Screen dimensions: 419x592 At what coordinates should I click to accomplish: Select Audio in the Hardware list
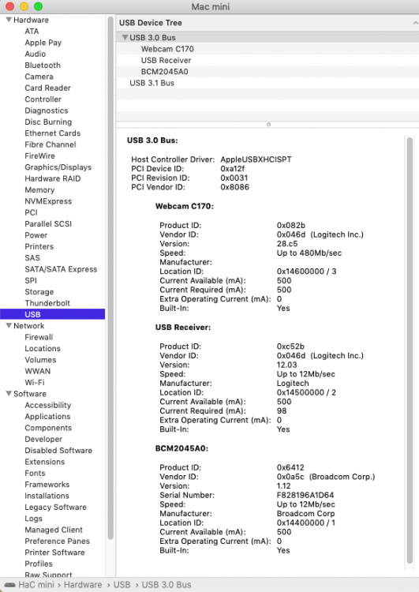(35, 54)
